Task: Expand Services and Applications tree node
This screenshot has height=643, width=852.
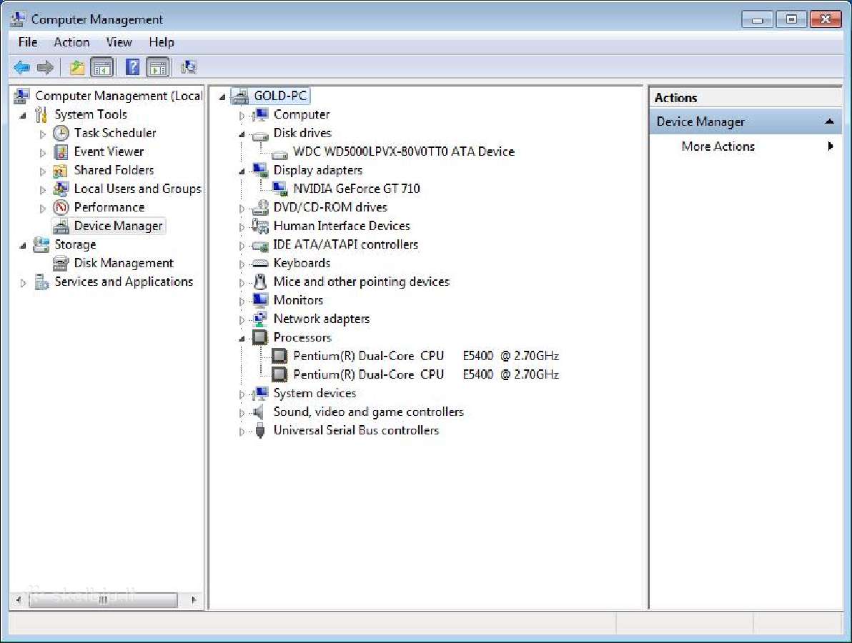Action: [23, 283]
